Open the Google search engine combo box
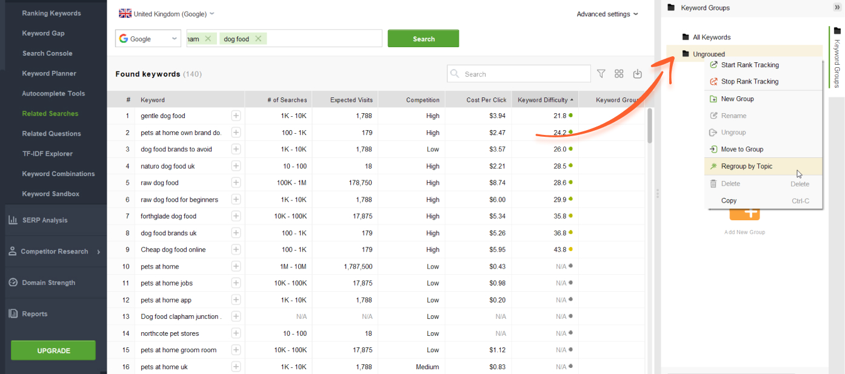This screenshot has height=374, width=845. 148,39
